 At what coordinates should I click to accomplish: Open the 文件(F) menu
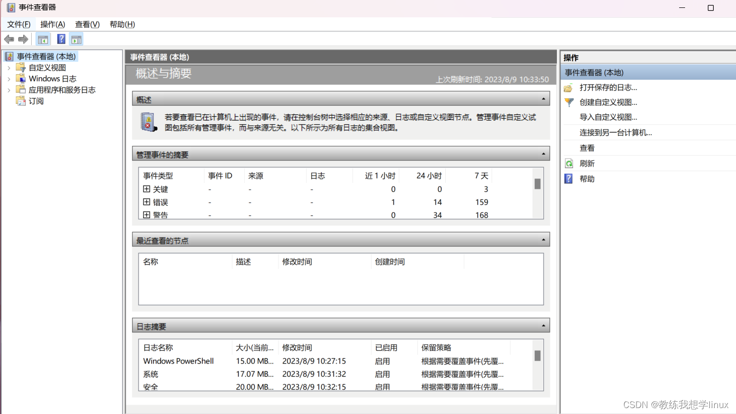19,24
